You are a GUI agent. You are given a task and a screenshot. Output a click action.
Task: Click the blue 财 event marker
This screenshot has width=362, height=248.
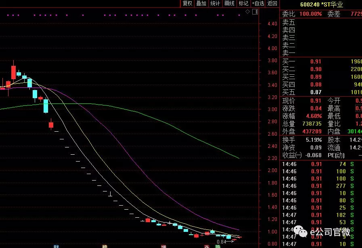pyautogui.click(x=56, y=246)
